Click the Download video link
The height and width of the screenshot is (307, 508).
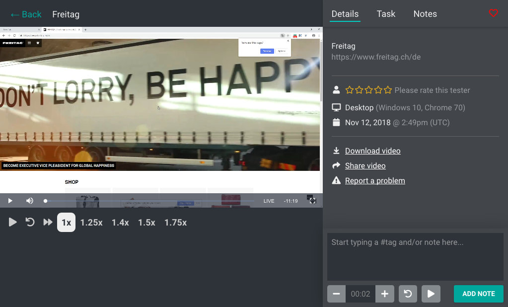pyautogui.click(x=372, y=151)
